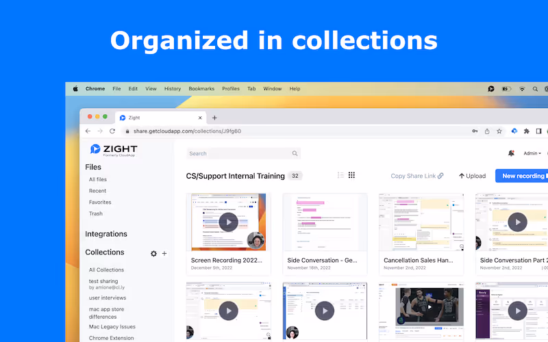Click the Zight icon in the macOS menu bar
Screen dimensions: 548x342
pos(491,89)
